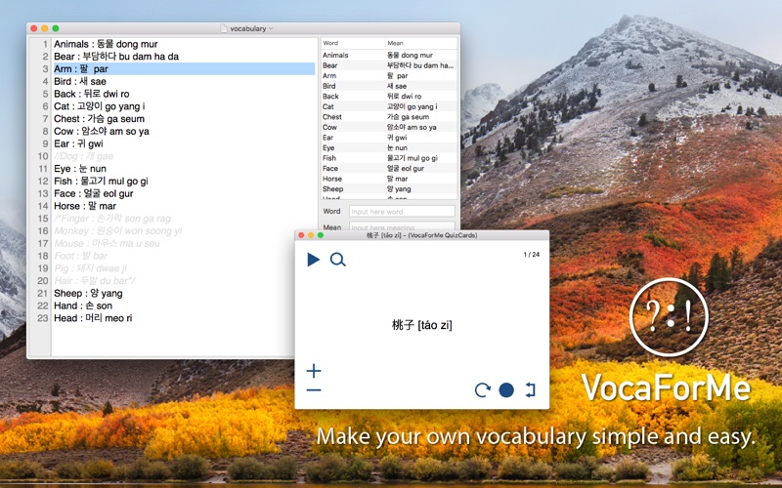The height and width of the screenshot is (488, 782).
Task: Zoom the vocabulary window with green button
Action: [56, 28]
